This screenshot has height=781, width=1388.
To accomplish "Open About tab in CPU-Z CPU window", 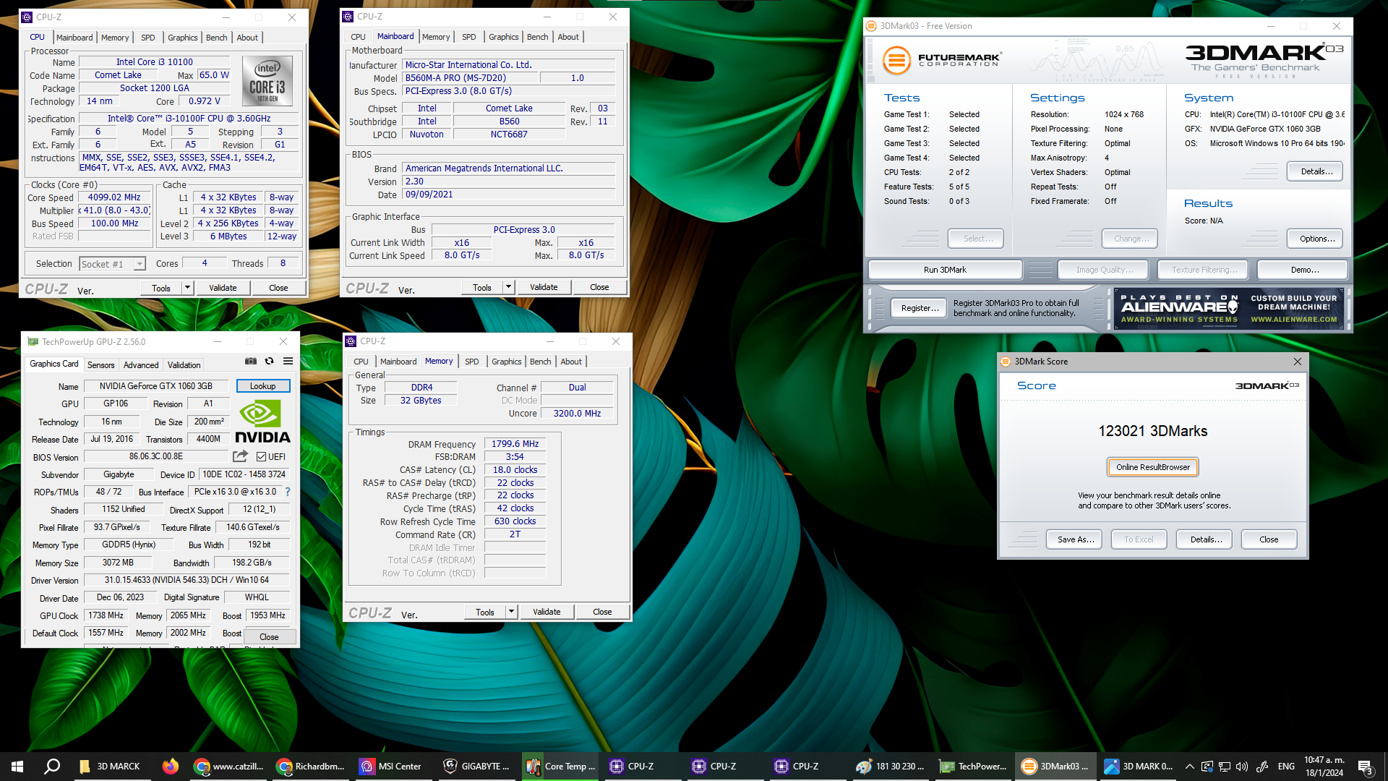I will (x=247, y=38).
